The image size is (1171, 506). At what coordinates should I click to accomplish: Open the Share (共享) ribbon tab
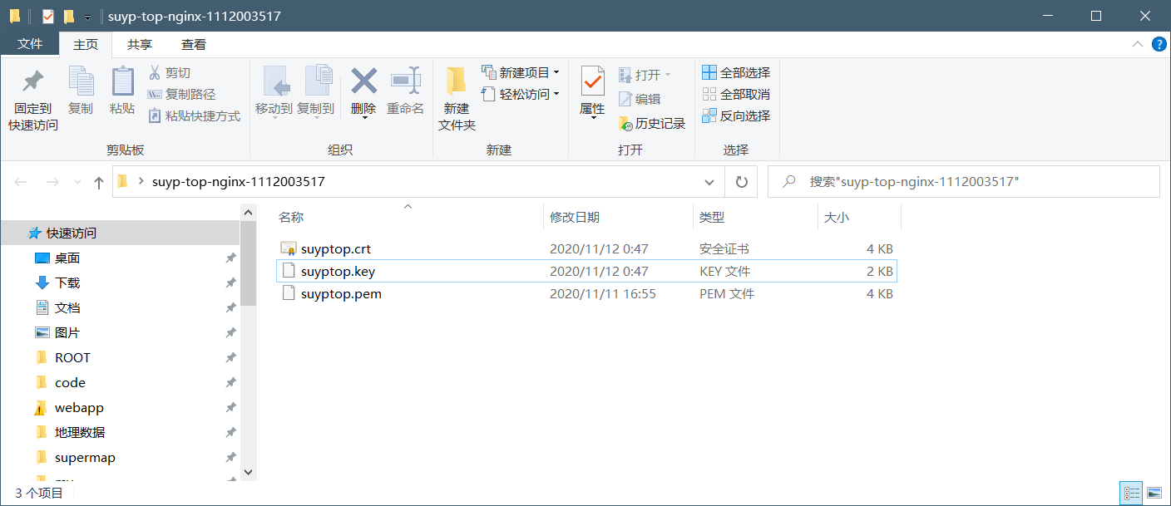point(140,45)
